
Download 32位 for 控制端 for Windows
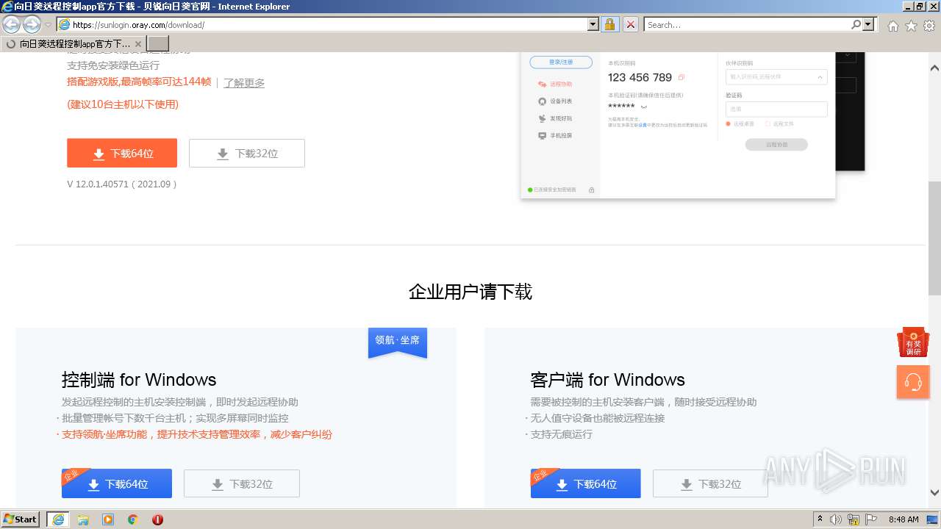tap(242, 483)
